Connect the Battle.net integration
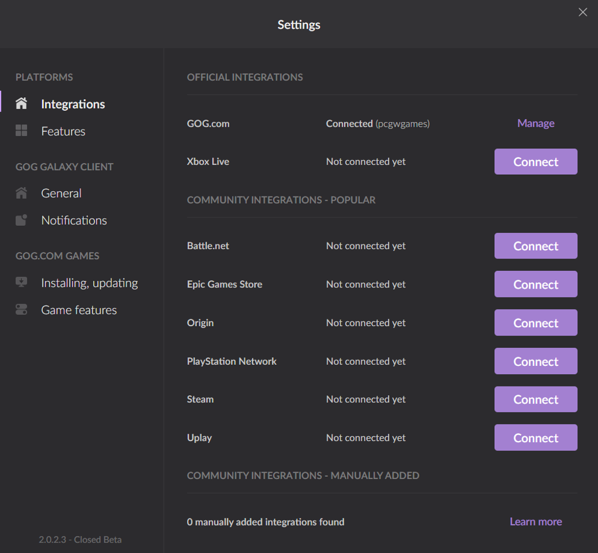This screenshot has height=553, width=598. point(535,246)
